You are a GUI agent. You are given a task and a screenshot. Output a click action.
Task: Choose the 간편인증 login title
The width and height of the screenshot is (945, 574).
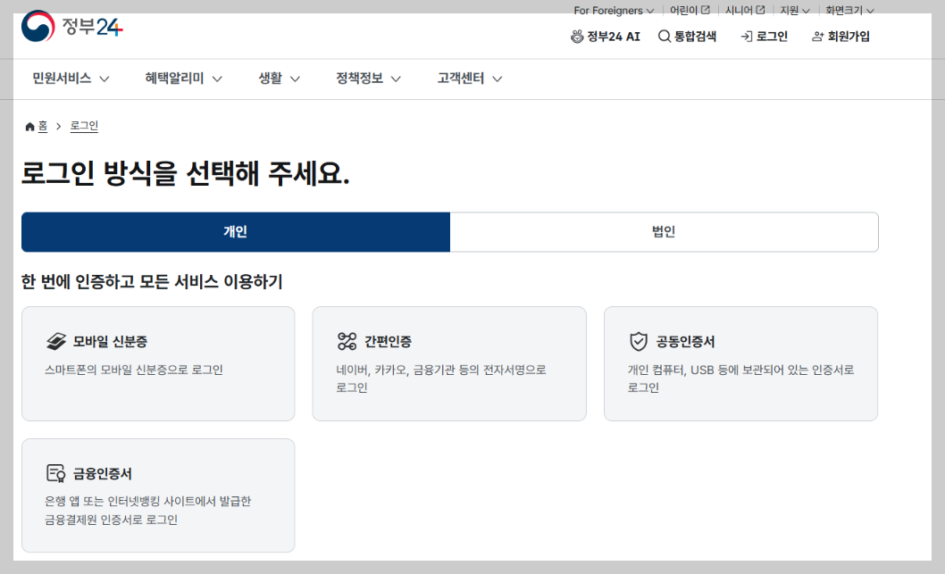pos(389,342)
